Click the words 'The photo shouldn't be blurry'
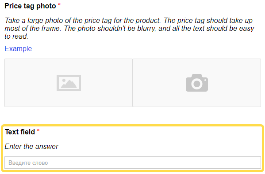 click(110, 28)
